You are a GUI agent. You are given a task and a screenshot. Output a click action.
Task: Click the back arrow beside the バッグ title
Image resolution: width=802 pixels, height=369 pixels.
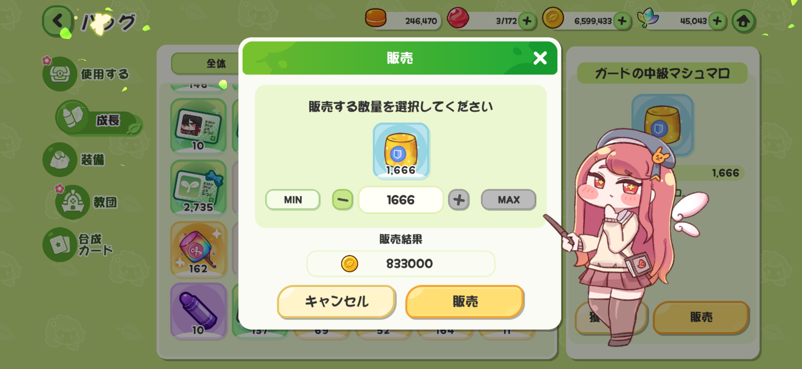point(57,21)
